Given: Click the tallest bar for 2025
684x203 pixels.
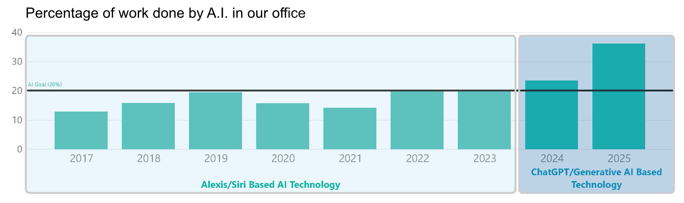Looking at the screenshot, I should coord(618,96).
